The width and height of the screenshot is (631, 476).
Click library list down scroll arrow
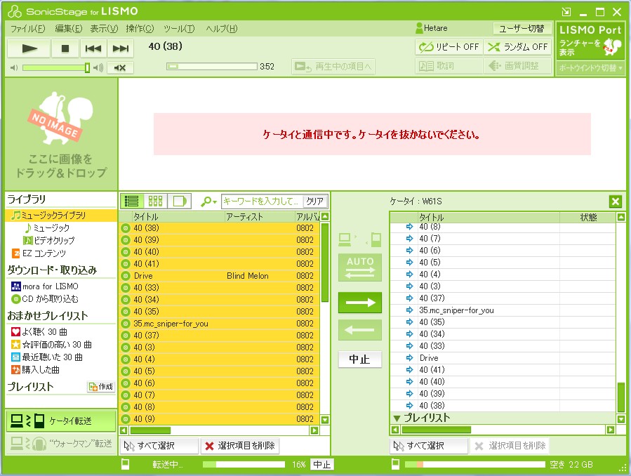tap(325, 420)
